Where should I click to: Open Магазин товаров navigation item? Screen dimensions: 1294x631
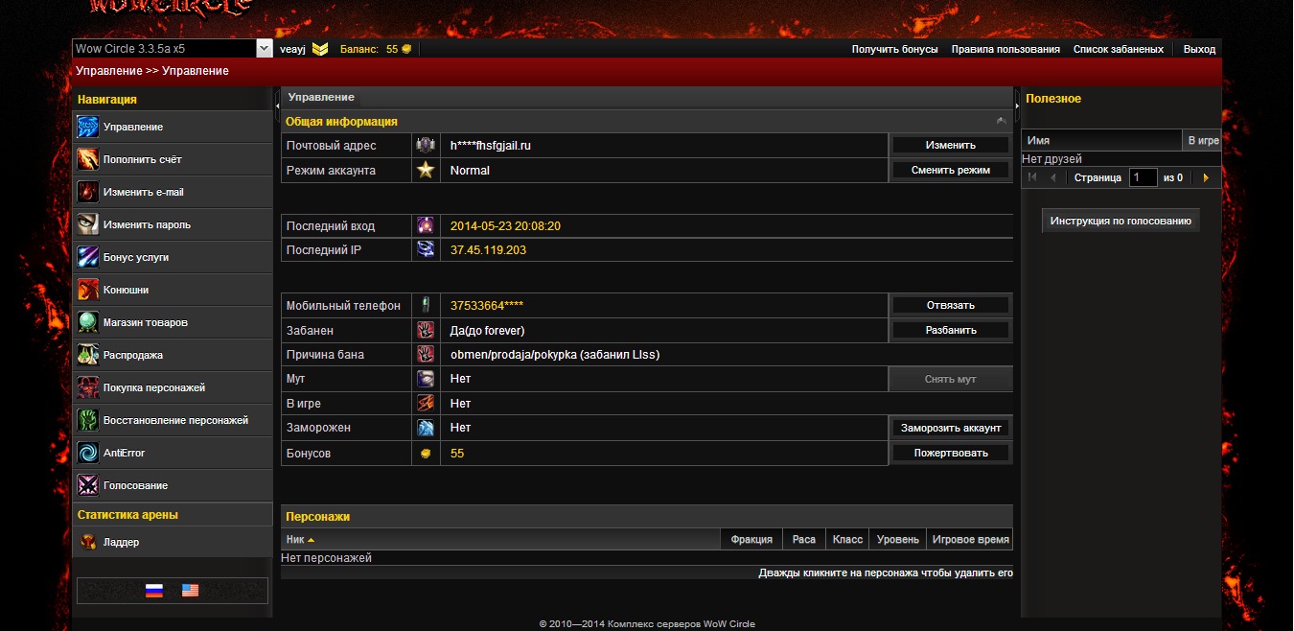coord(173,322)
